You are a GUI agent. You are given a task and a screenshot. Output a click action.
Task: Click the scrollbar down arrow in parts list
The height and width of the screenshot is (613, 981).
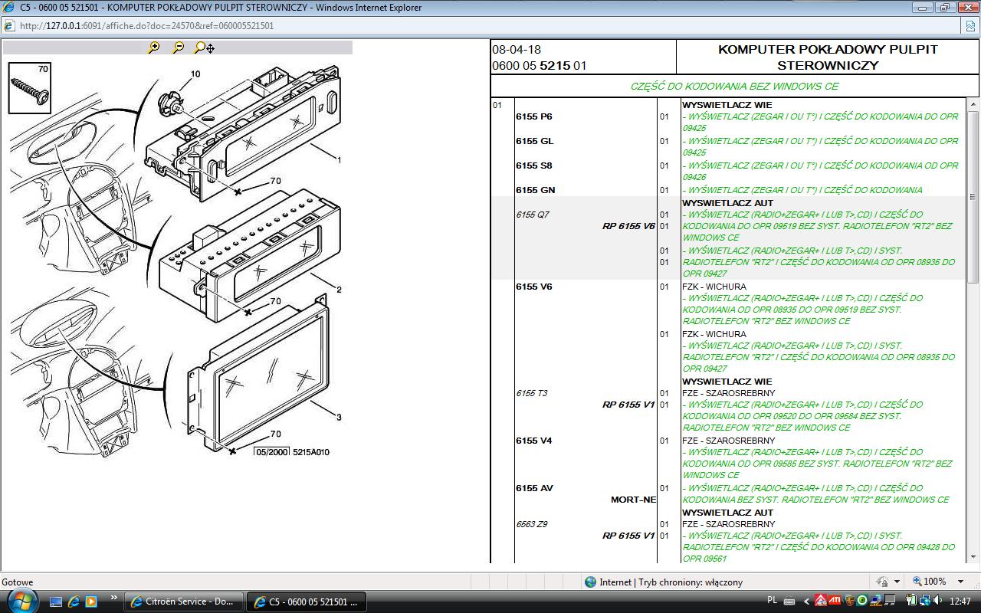pyautogui.click(x=973, y=556)
